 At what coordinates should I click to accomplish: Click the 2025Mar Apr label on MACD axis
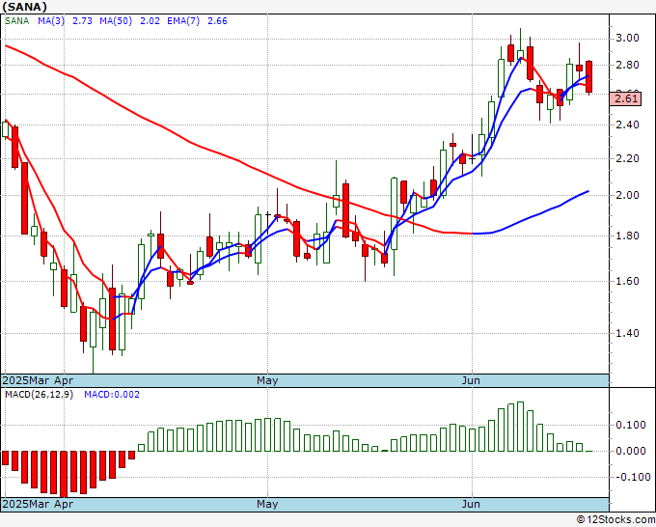pos(38,505)
